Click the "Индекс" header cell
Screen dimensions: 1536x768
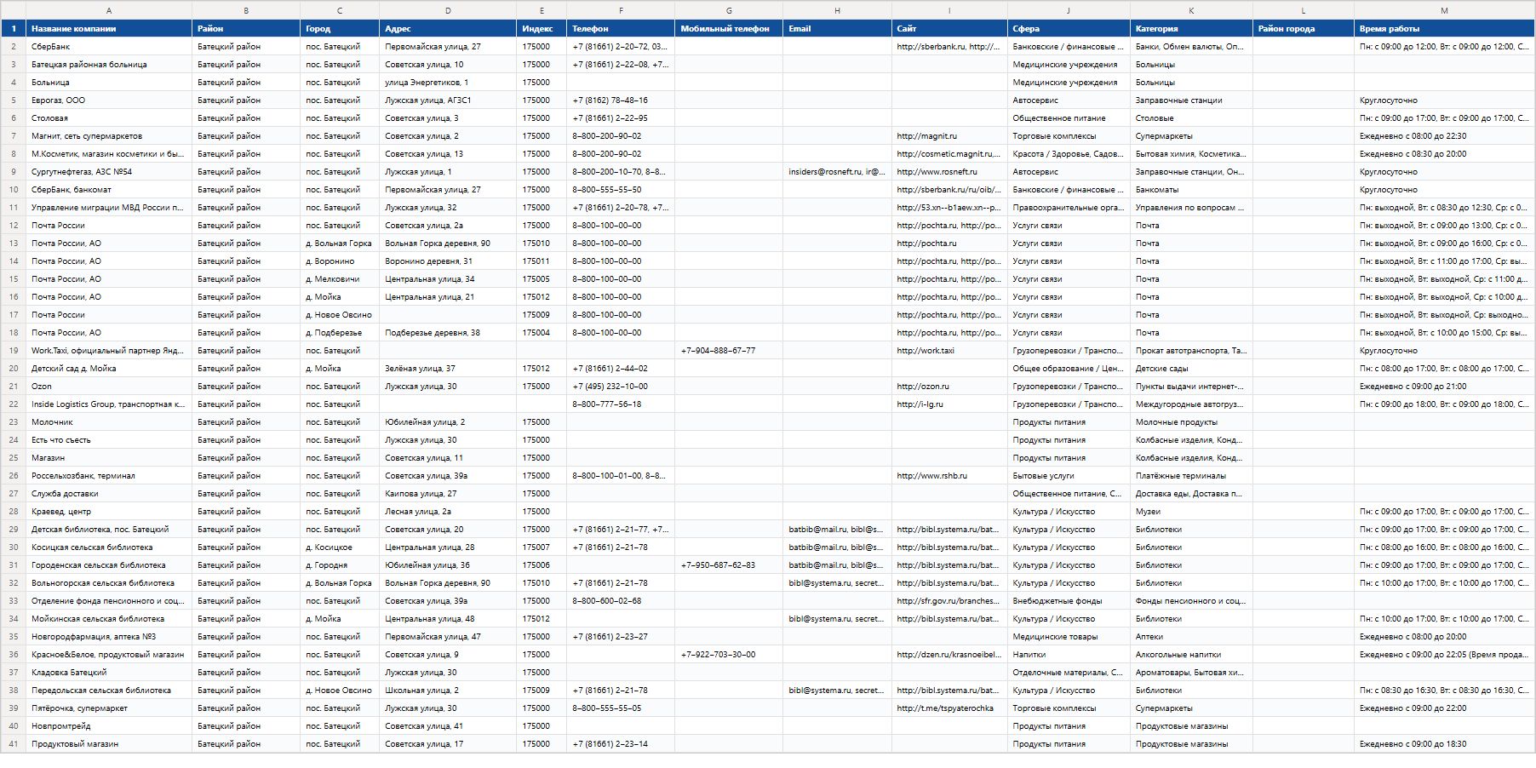click(x=542, y=28)
